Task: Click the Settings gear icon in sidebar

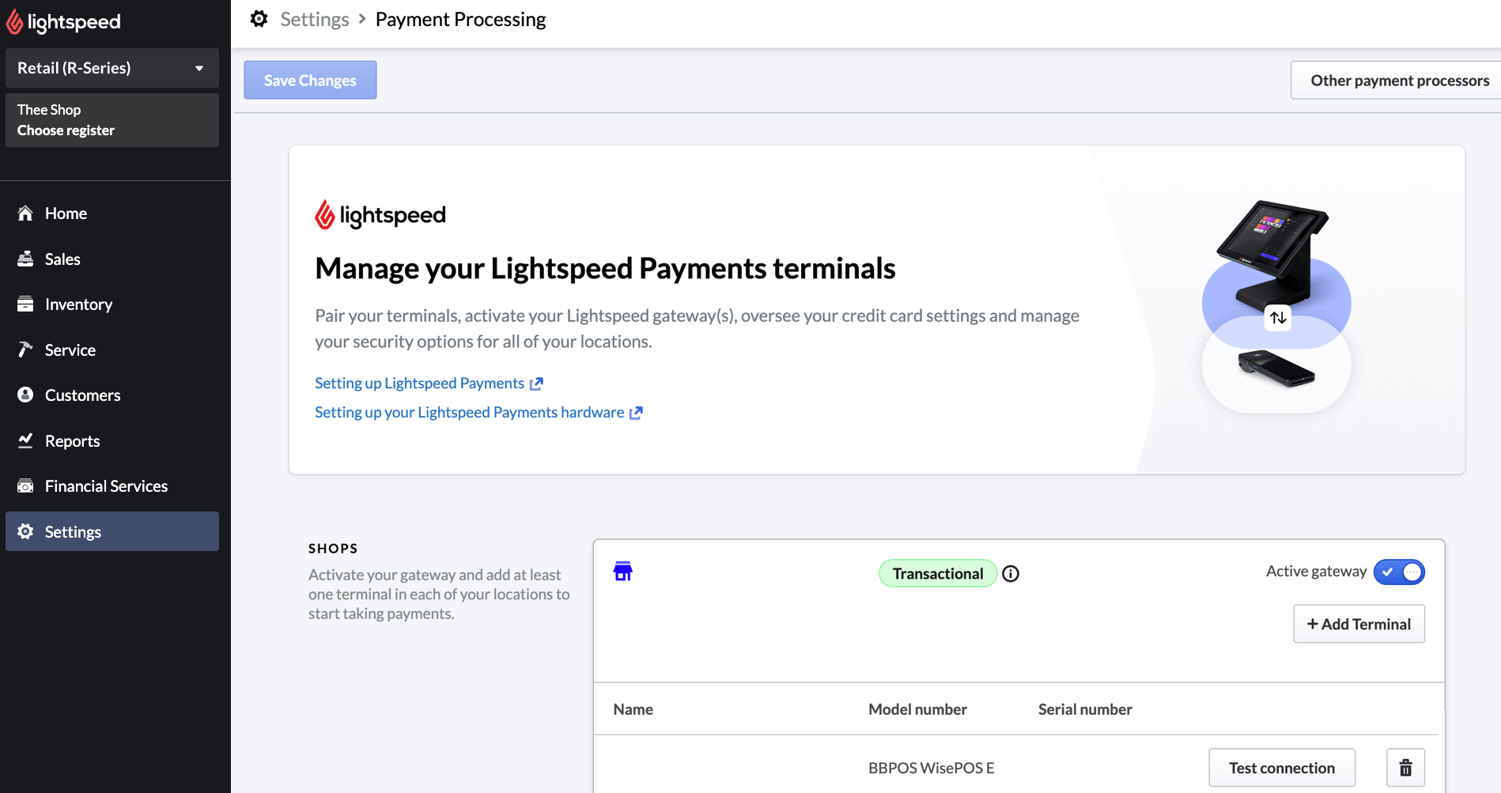Action: click(25, 531)
